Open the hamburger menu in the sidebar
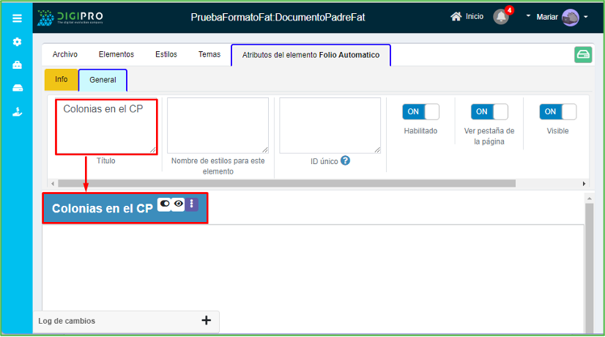 click(17, 18)
